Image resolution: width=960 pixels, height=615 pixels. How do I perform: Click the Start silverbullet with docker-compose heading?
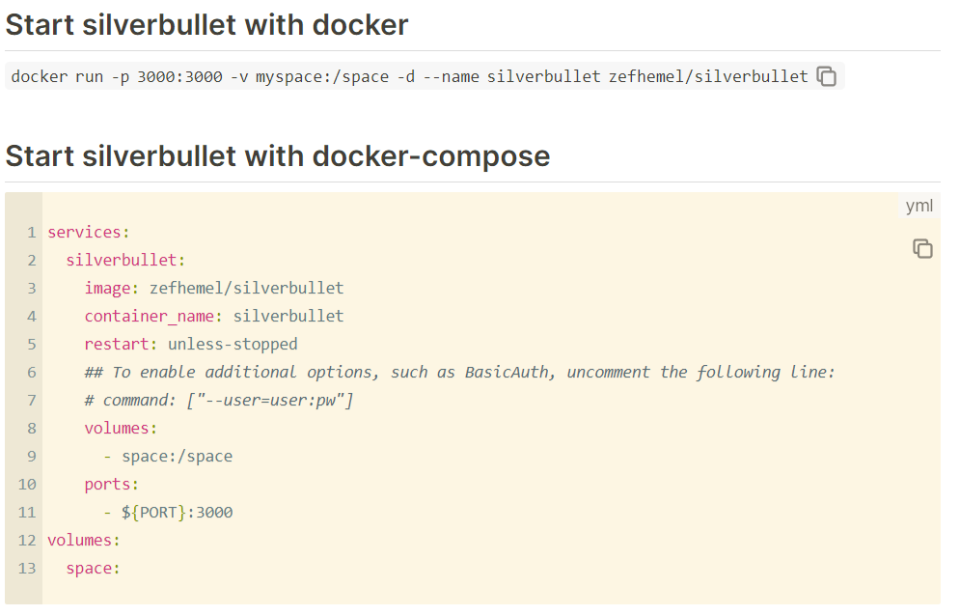click(278, 155)
